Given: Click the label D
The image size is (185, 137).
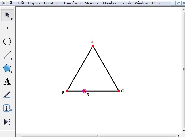Looking at the screenshot, I should point(88,95).
